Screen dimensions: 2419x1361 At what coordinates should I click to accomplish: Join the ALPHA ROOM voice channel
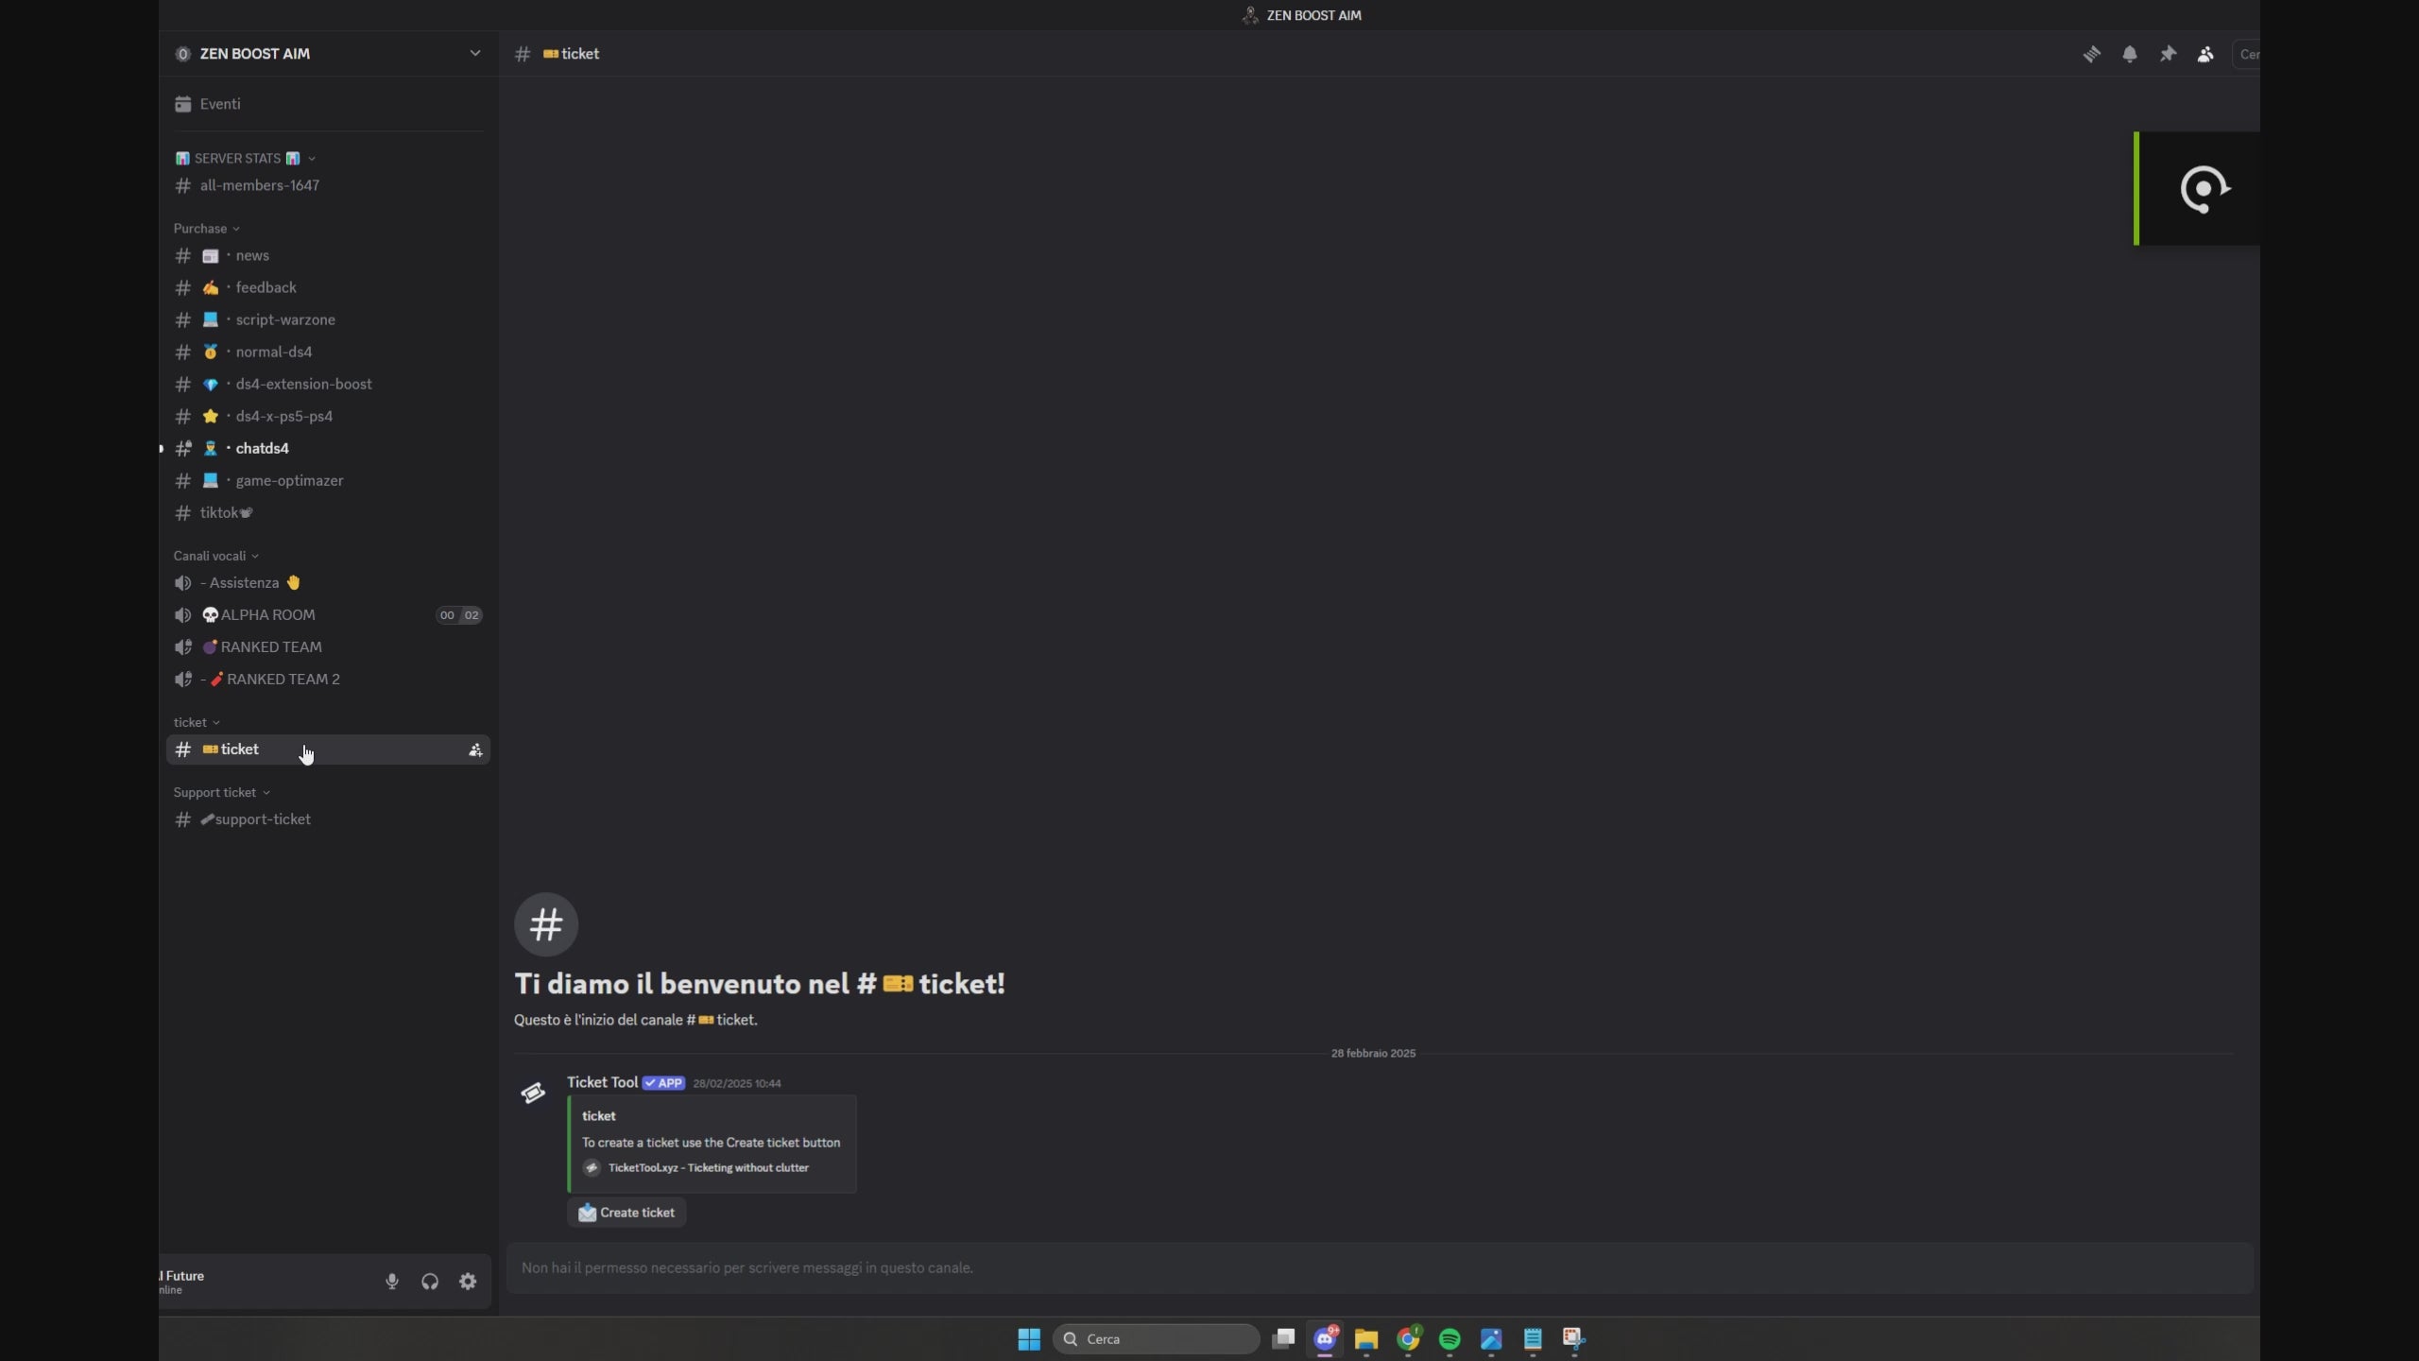click(x=327, y=614)
